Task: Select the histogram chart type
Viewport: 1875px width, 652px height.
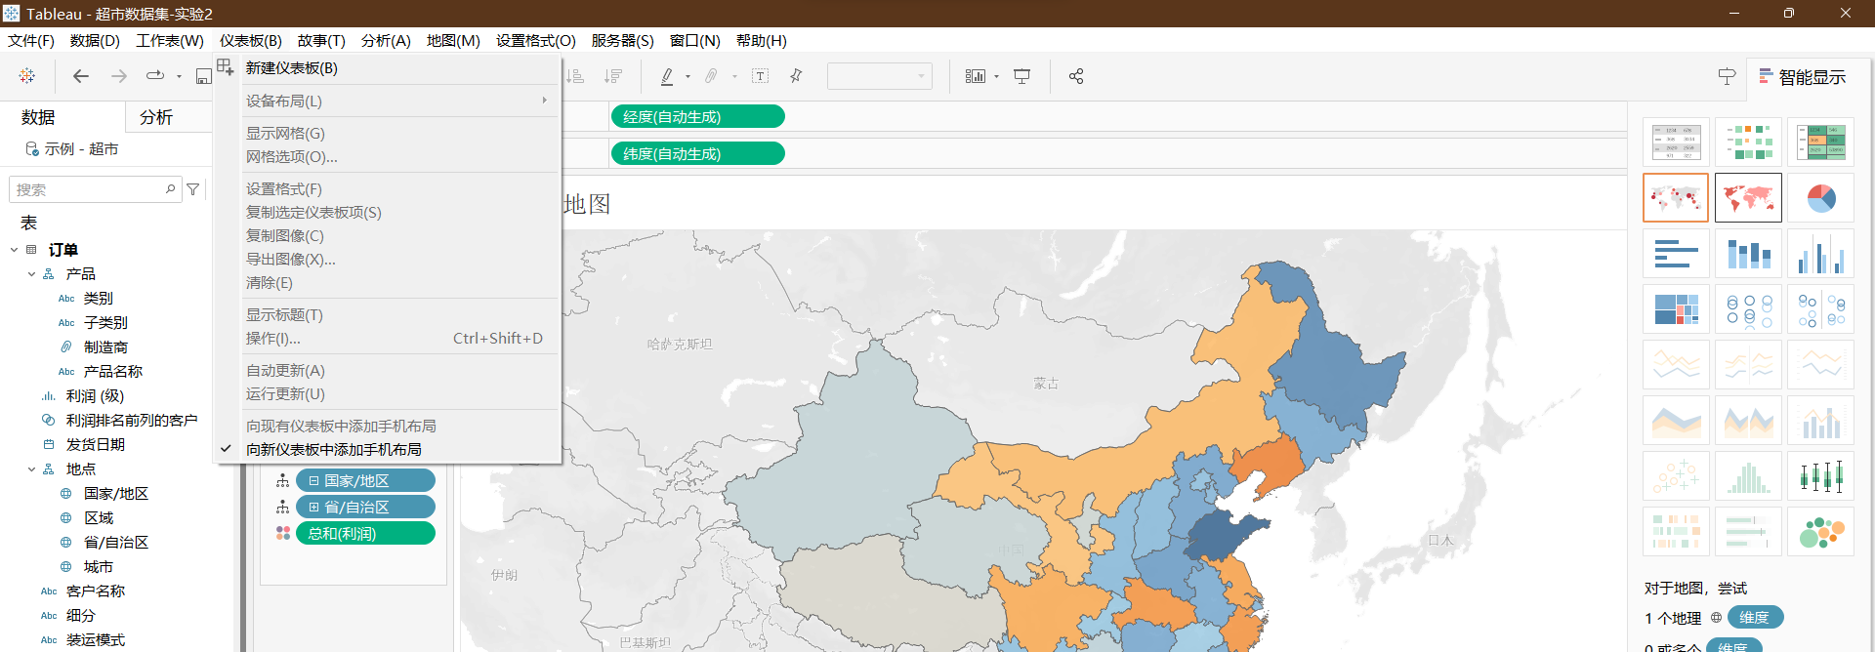Action: pyautogui.click(x=1748, y=476)
